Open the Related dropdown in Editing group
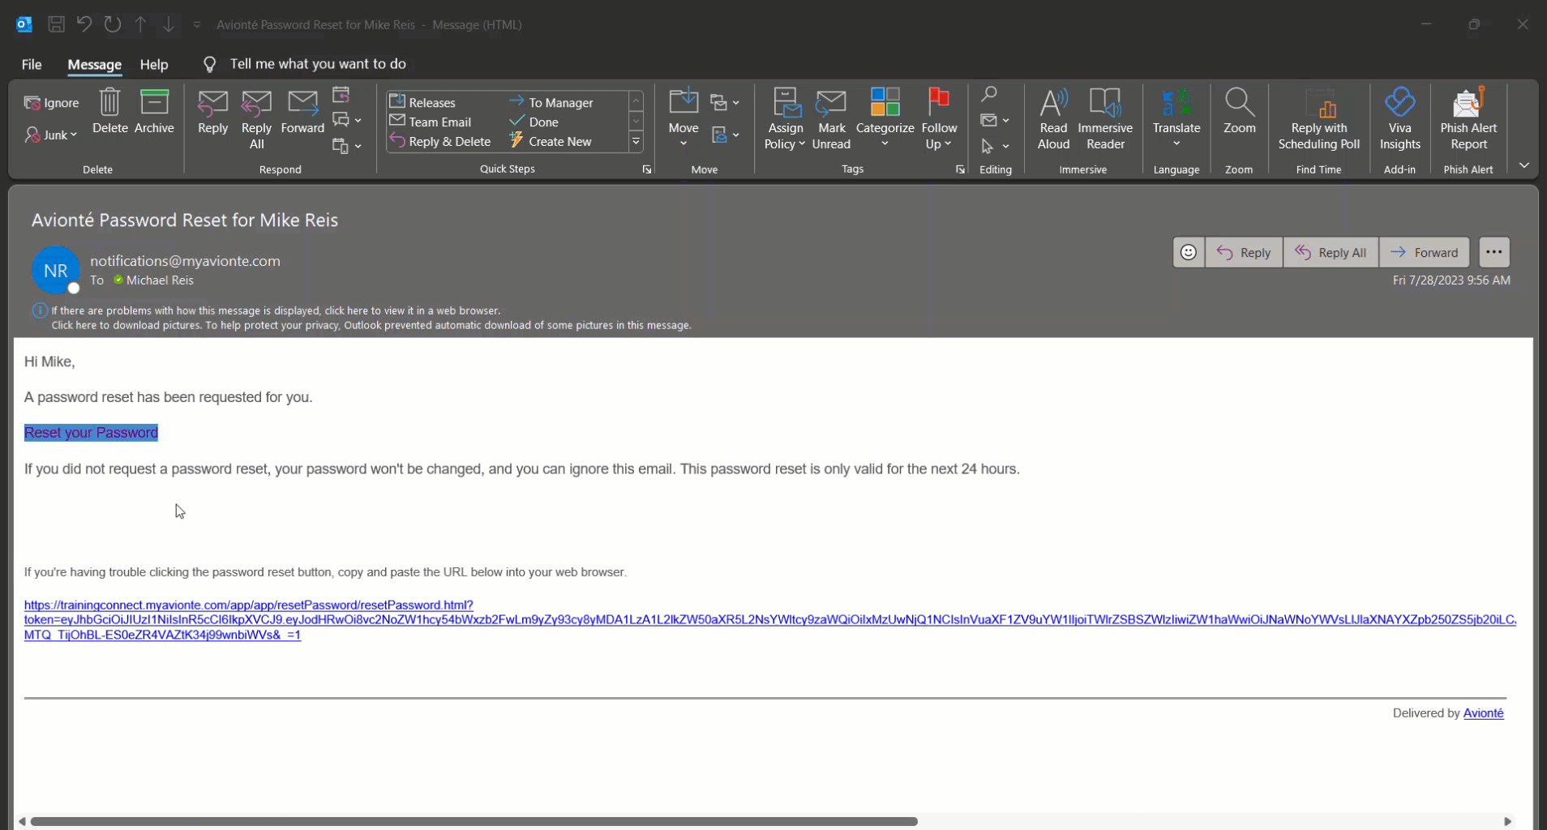Image resolution: width=1547 pixels, height=830 pixels. (x=995, y=121)
